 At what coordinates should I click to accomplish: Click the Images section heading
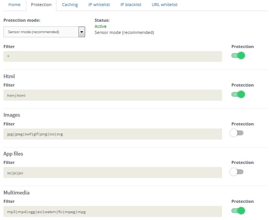[x=12, y=115]
